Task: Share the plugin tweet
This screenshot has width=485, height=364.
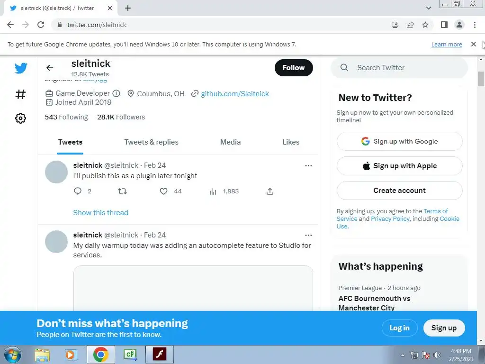Action: coord(269,191)
